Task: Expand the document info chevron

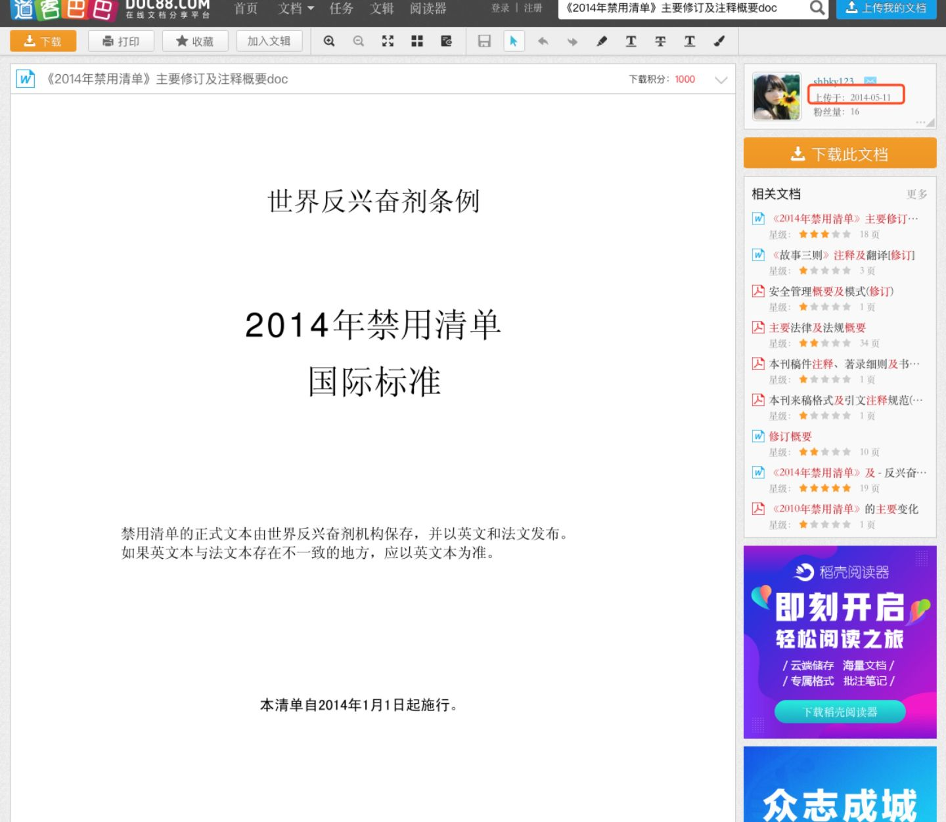Action: (x=721, y=80)
